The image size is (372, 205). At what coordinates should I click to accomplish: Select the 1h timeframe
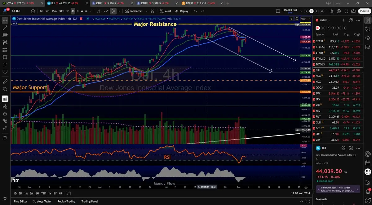(68, 11)
